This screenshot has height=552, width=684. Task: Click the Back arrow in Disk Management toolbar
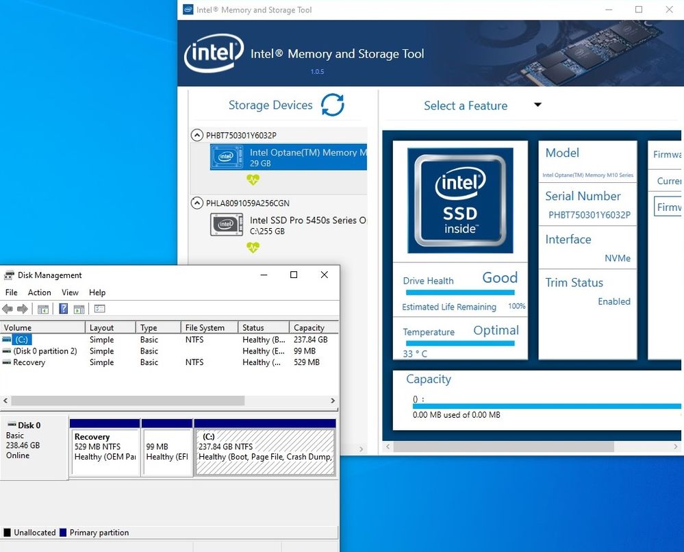pos(8,309)
